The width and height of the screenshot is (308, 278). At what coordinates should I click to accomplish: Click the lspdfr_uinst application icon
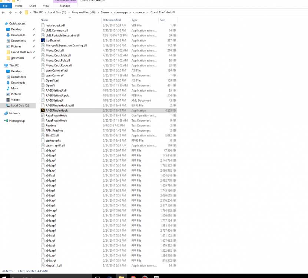coord(43,40)
